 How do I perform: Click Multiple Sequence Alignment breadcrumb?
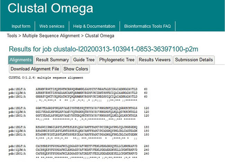(51, 36)
